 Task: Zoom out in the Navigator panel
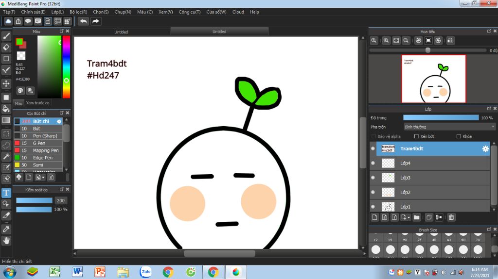406,40
